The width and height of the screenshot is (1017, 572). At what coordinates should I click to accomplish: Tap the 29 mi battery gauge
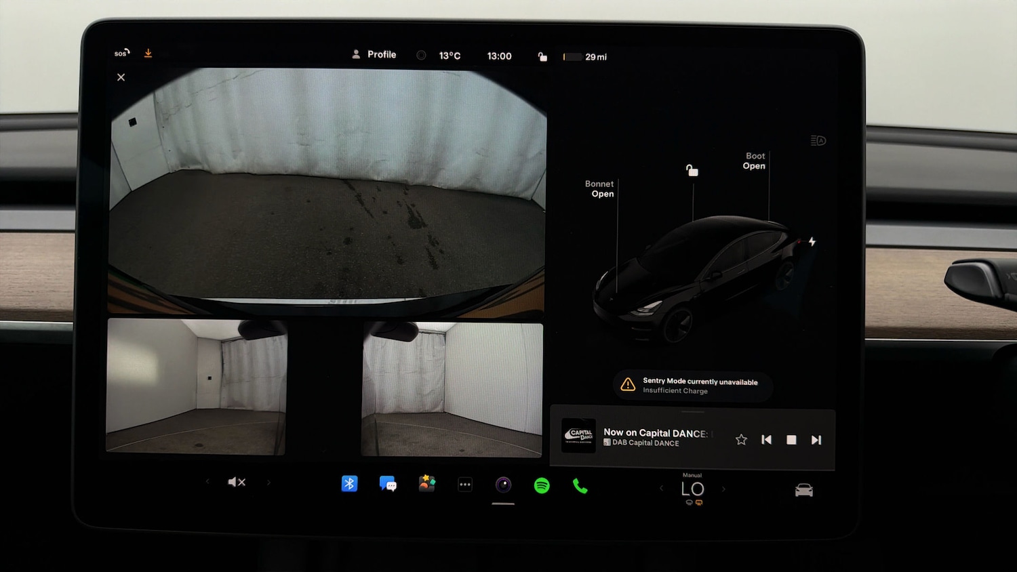tap(584, 57)
